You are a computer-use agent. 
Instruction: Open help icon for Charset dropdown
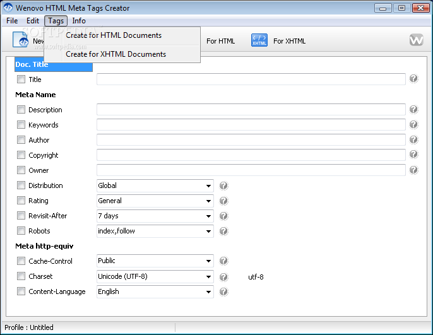[223, 277]
